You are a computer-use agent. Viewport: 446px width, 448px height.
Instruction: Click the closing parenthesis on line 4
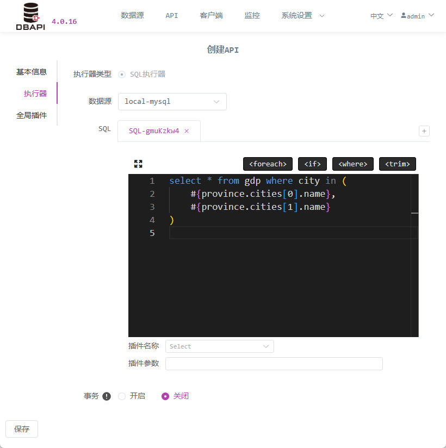(x=171, y=220)
